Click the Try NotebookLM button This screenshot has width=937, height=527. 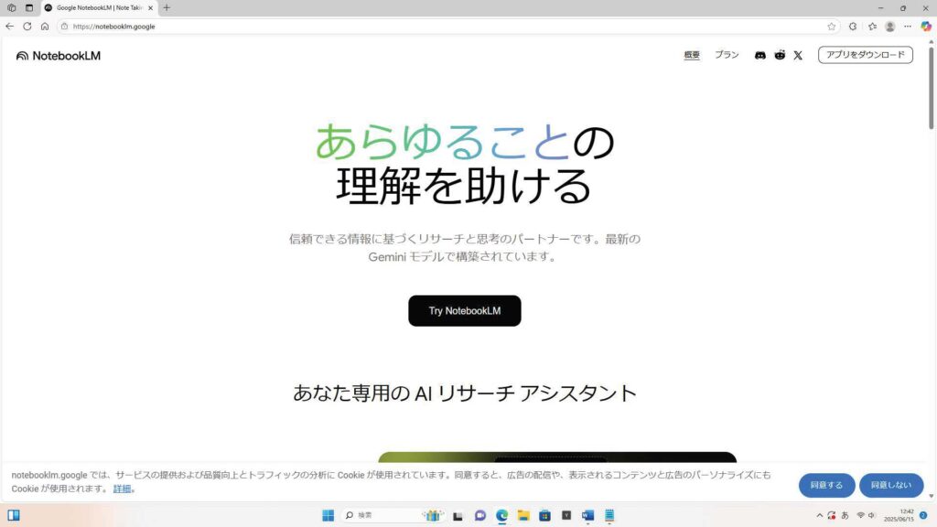coord(464,311)
